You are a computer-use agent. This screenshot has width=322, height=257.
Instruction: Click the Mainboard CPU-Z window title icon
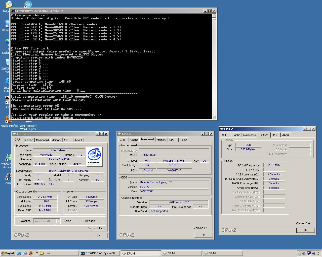[x=119, y=134]
